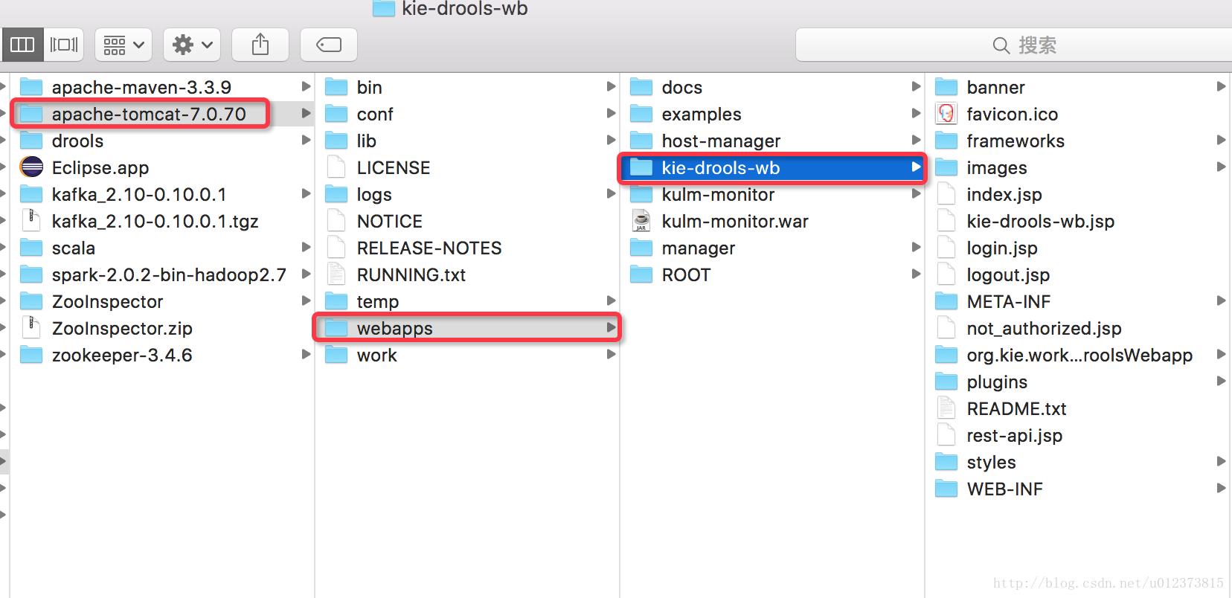Click the host-manager folder icon
The height and width of the screenshot is (598, 1232).
641,141
